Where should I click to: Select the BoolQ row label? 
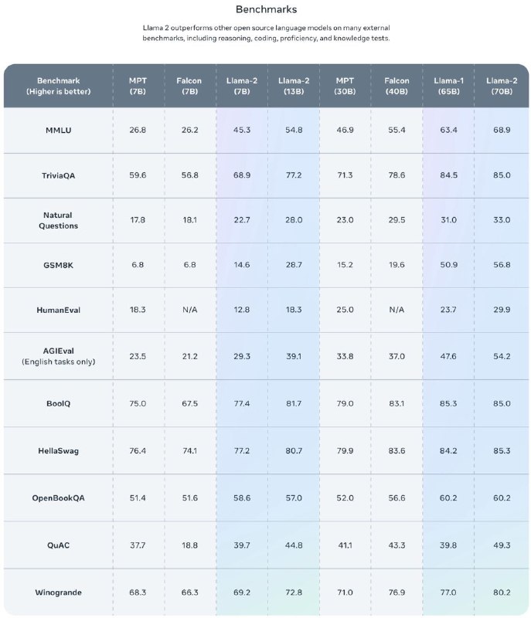point(58,403)
